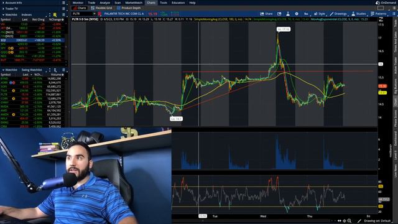This screenshot has width=398, height=224.
Task: Sort Indexes watchlist by %Change column
Action: [x=56, y=19]
